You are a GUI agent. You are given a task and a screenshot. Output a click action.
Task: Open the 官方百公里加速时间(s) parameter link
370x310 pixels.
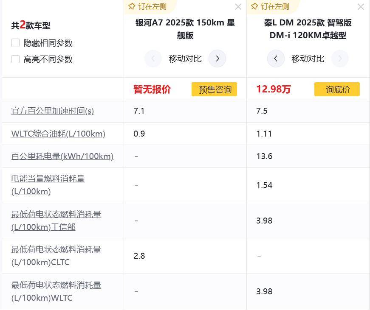53,111
